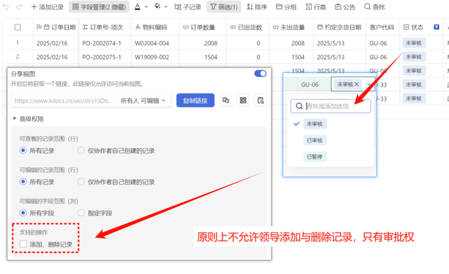Click the share link URL field
Screen dimensions: 449x274
click(64, 100)
